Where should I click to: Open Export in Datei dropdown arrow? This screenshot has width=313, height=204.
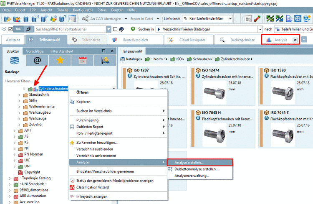coord(158,18)
